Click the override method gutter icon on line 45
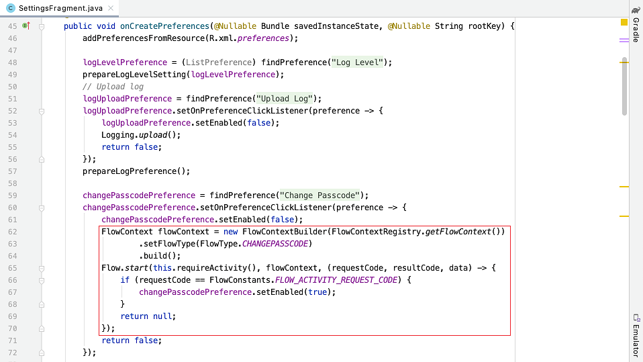643x362 pixels. 26,26
